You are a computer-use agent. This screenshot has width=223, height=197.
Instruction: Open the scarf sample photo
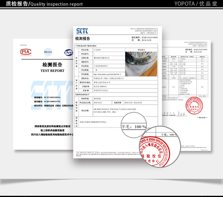pyautogui.click(x=141, y=64)
